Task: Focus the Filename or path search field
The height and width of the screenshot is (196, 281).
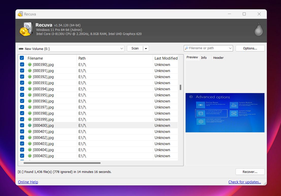Action: point(208,48)
